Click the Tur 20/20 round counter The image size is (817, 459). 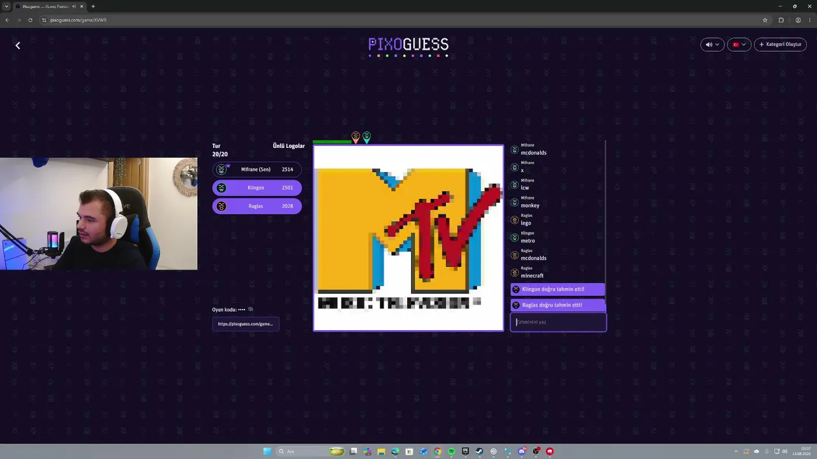[x=220, y=150]
